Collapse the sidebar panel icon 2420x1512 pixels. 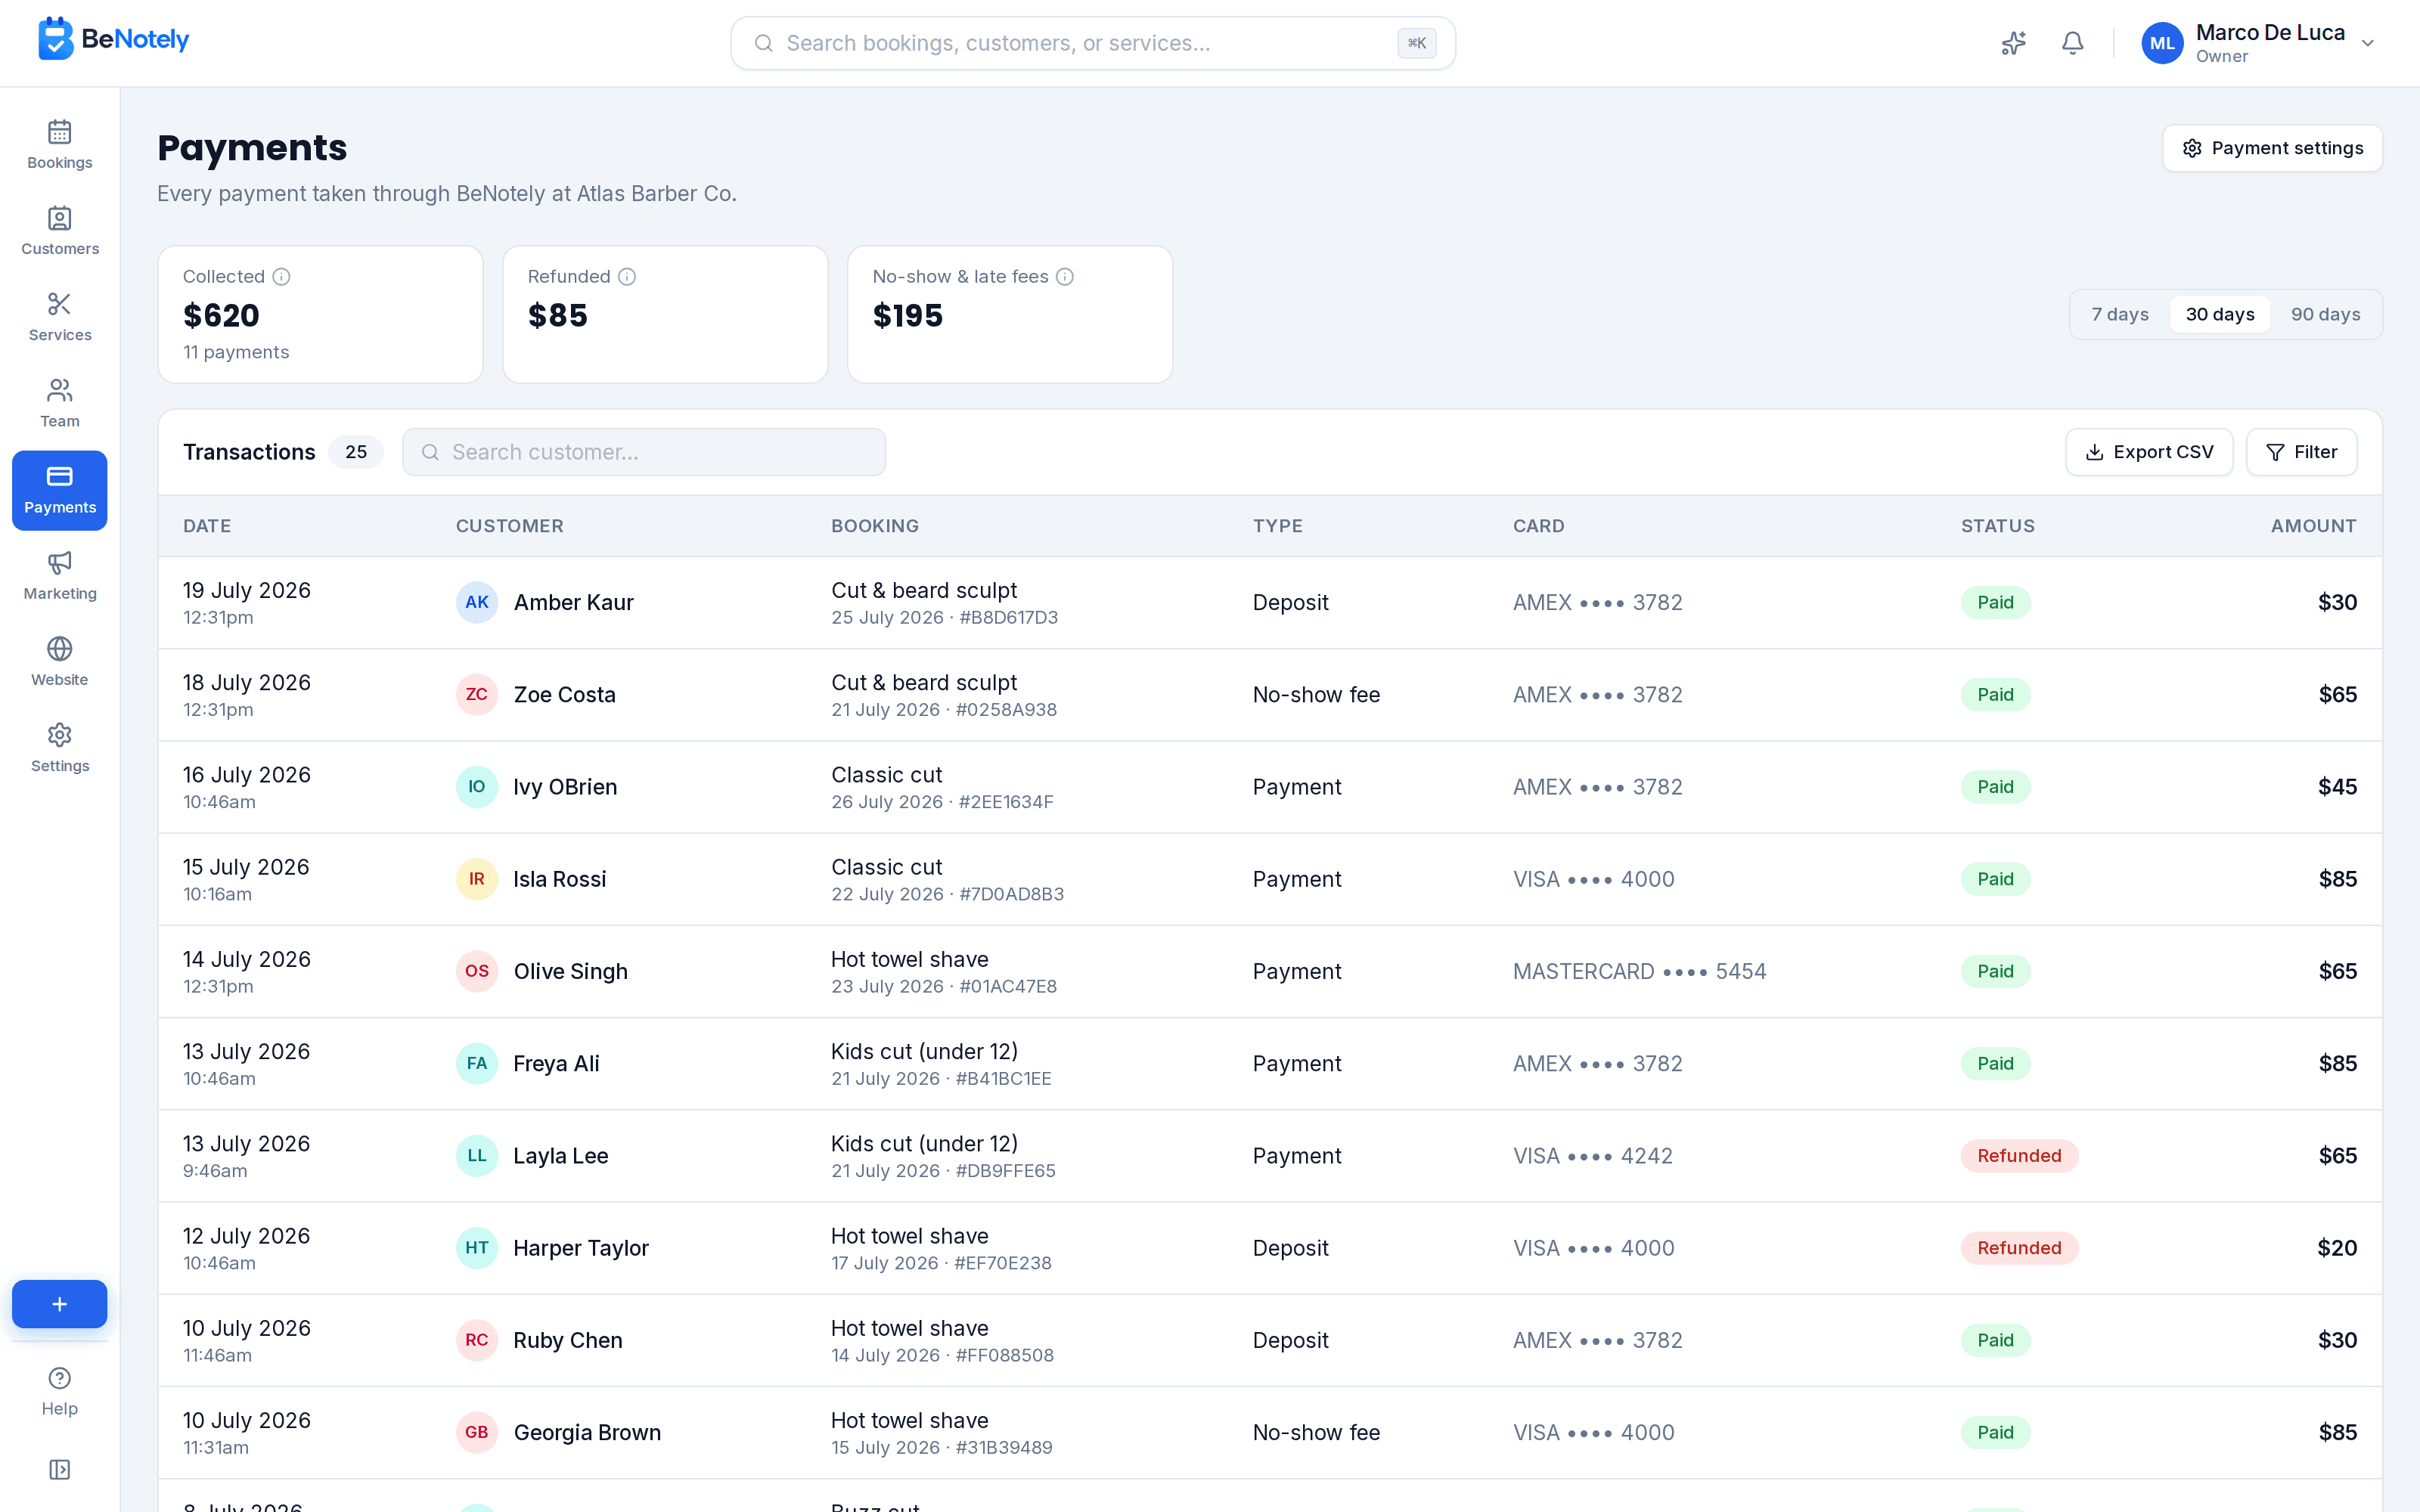click(x=60, y=1469)
